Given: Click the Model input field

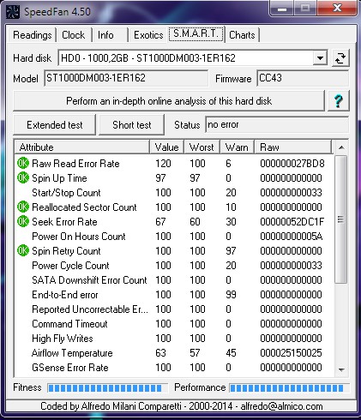Looking at the screenshot, I should [126, 78].
